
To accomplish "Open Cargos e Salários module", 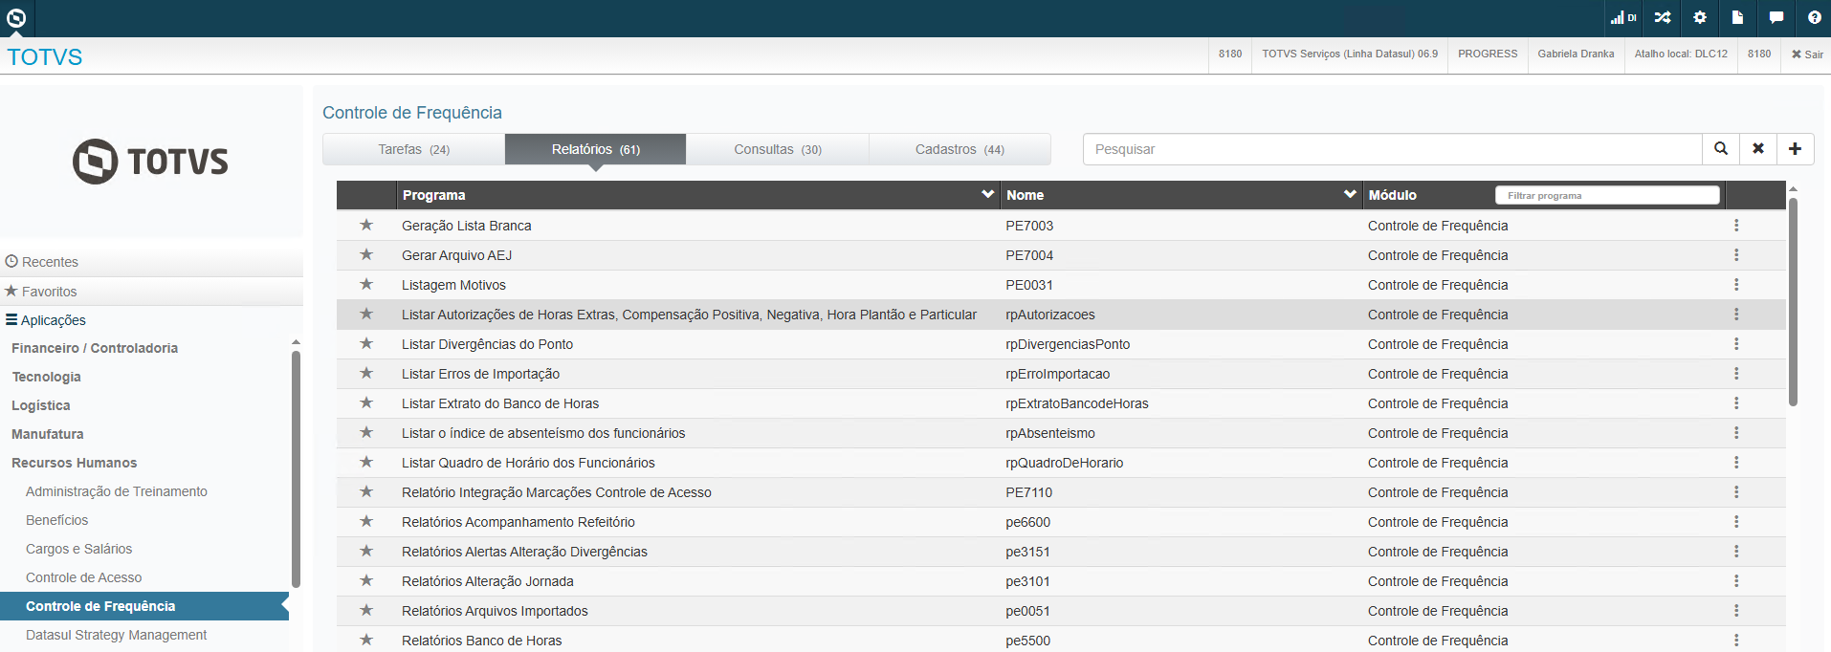I will [x=79, y=549].
